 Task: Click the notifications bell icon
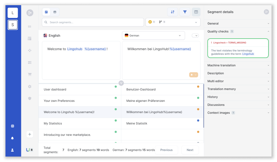pyautogui.click(x=12, y=138)
